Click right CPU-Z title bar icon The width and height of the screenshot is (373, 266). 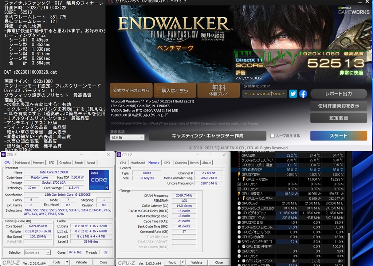coord(119,155)
